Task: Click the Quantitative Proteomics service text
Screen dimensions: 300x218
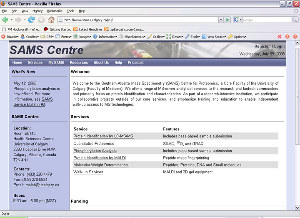Action: (94, 144)
